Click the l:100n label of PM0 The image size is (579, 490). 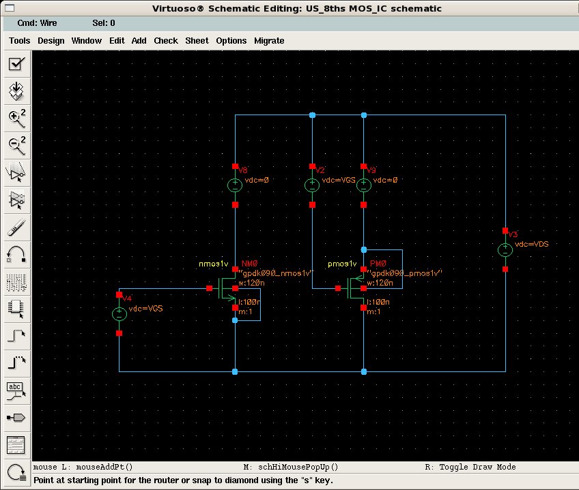click(x=378, y=302)
